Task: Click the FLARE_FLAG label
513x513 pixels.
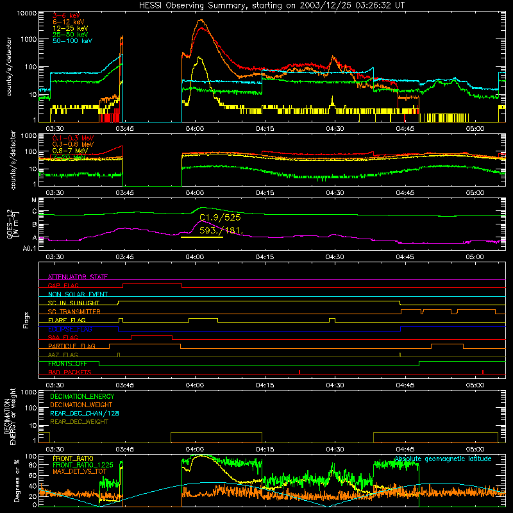Action: tap(67, 320)
